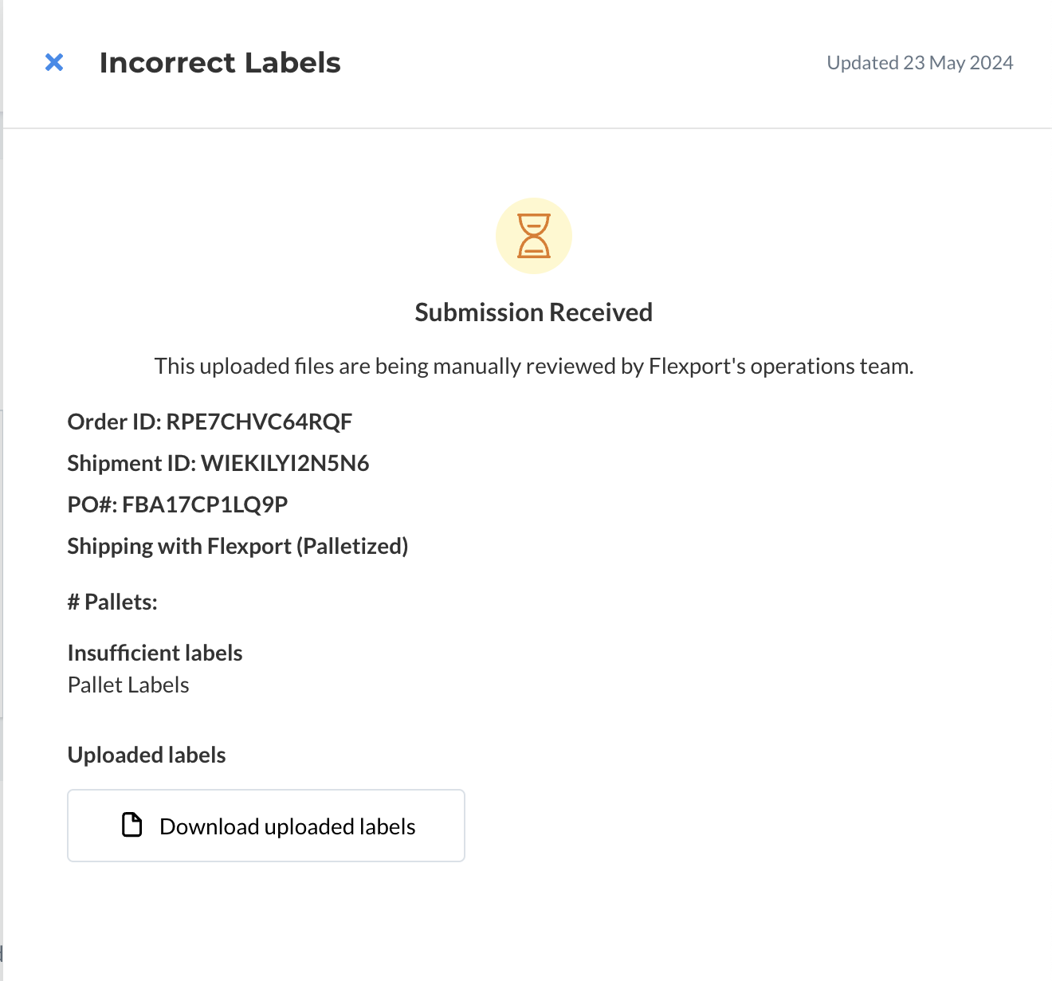This screenshot has width=1052, height=981.
Task: Select the Order ID RPE7CHVC64RQF text
Action: tap(210, 422)
